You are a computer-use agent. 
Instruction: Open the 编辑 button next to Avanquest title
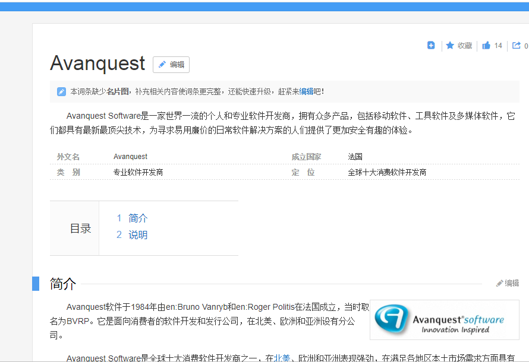point(171,65)
